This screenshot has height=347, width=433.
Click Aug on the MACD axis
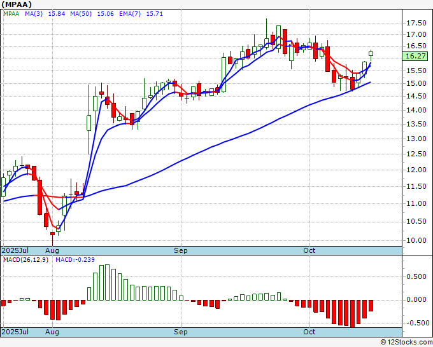click(52, 332)
